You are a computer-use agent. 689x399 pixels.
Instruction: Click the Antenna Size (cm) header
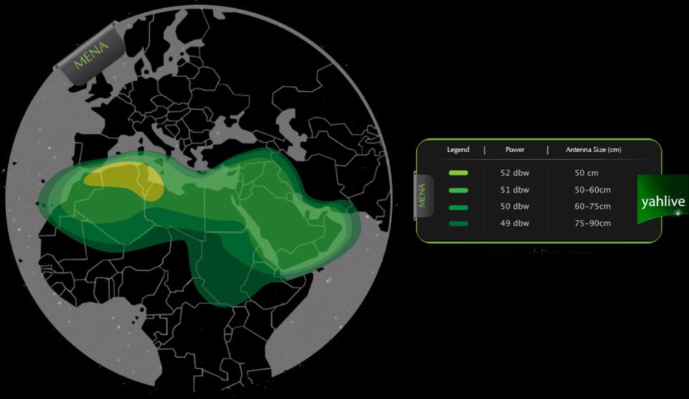pos(593,150)
